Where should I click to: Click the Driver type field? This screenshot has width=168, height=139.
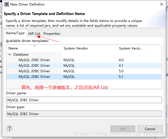[84, 114]
